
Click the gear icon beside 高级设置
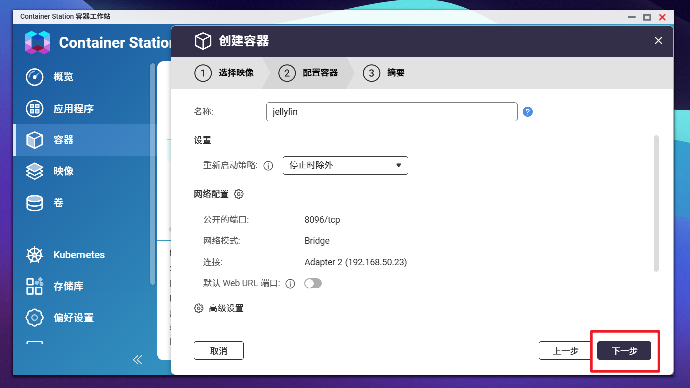coord(199,308)
